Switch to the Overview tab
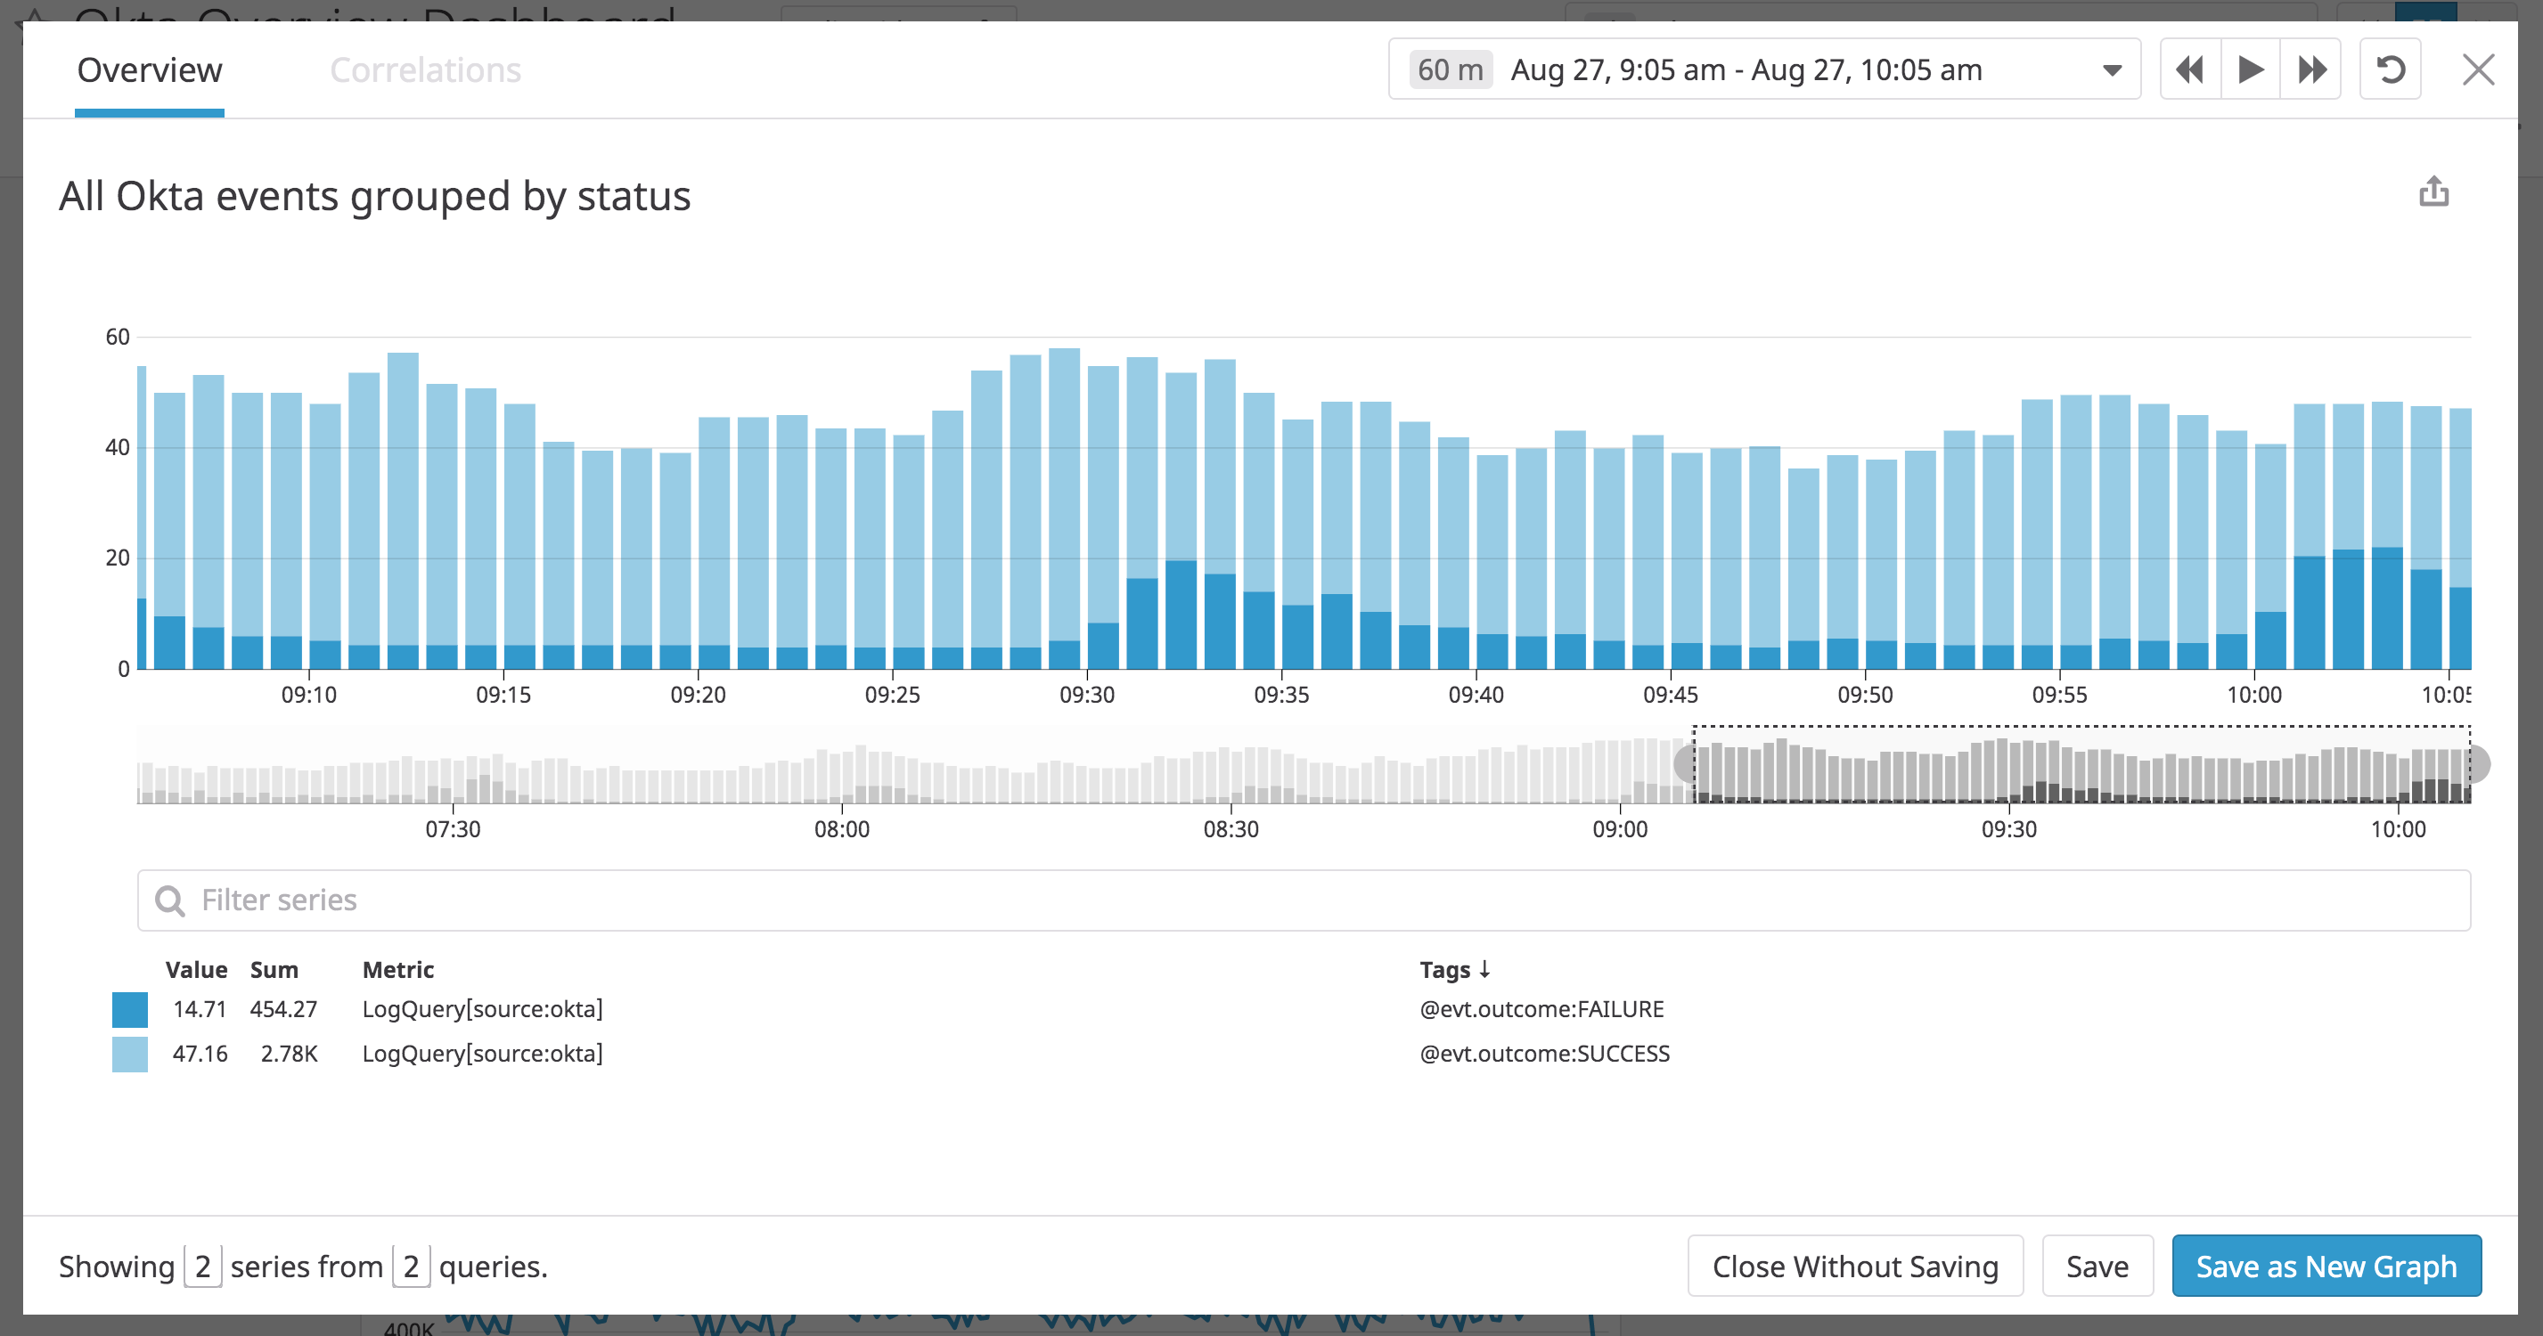This screenshot has width=2543, height=1336. [x=148, y=69]
